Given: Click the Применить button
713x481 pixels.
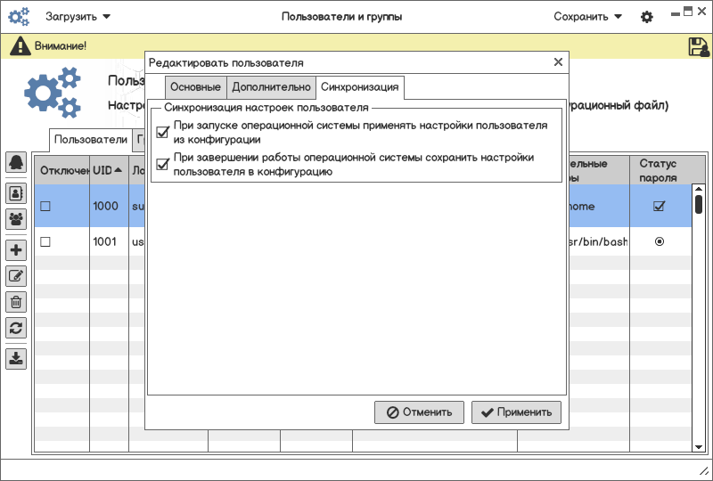Looking at the screenshot, I should point(516,412).
